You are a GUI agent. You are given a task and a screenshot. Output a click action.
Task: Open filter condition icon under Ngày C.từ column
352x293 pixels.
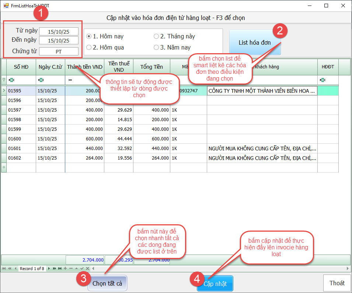click(41, 80)
